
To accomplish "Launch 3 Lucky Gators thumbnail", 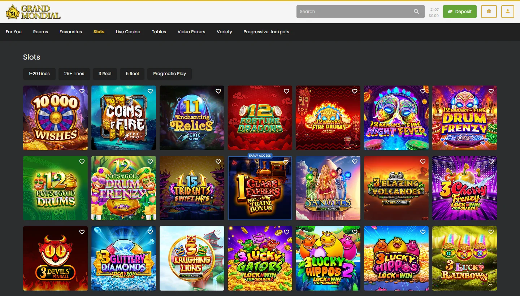I will point(260,258).
